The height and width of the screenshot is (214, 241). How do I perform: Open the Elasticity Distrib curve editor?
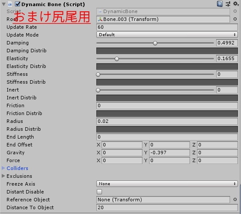coord(167,66)
